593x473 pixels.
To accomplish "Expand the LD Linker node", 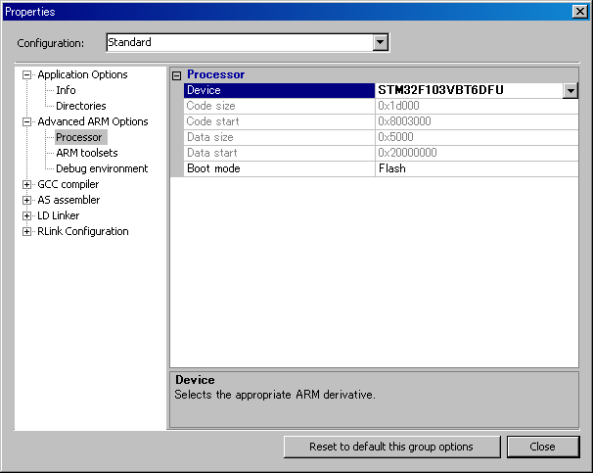I will (27, 215).
